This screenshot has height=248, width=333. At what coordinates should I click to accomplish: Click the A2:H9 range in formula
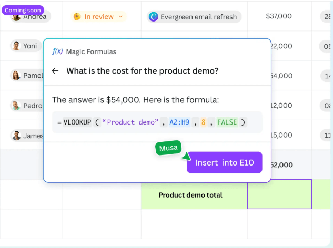[x=179, y=122]
